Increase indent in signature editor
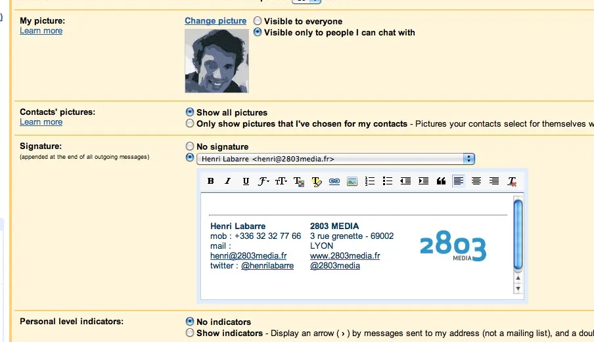The width and height of the screenshot is (594, 342). [423, 181]
